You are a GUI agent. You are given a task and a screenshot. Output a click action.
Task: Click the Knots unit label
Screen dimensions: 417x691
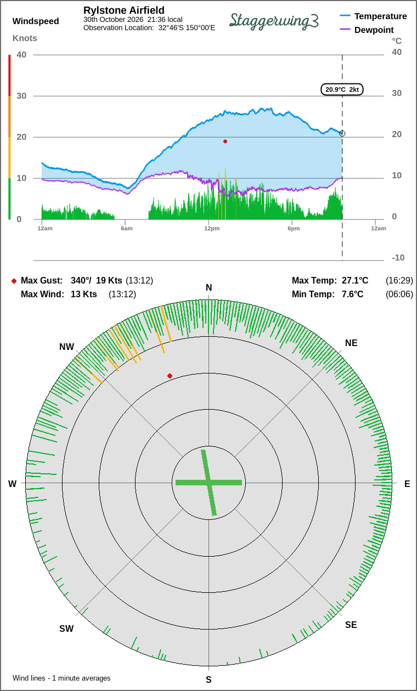click(x=25, y=38)
